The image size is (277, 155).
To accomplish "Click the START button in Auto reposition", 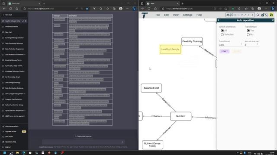I will 225,51.
